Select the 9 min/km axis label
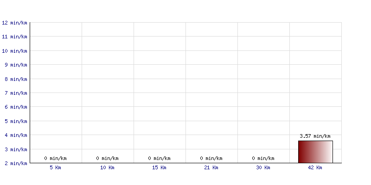 (16, 65)
